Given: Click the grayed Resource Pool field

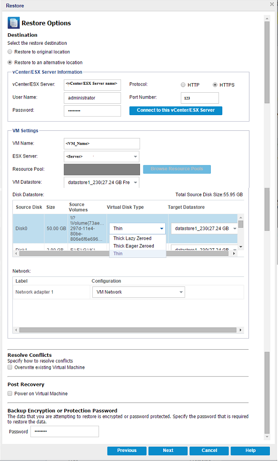Looking at the screenshot, I should point(102,170).
